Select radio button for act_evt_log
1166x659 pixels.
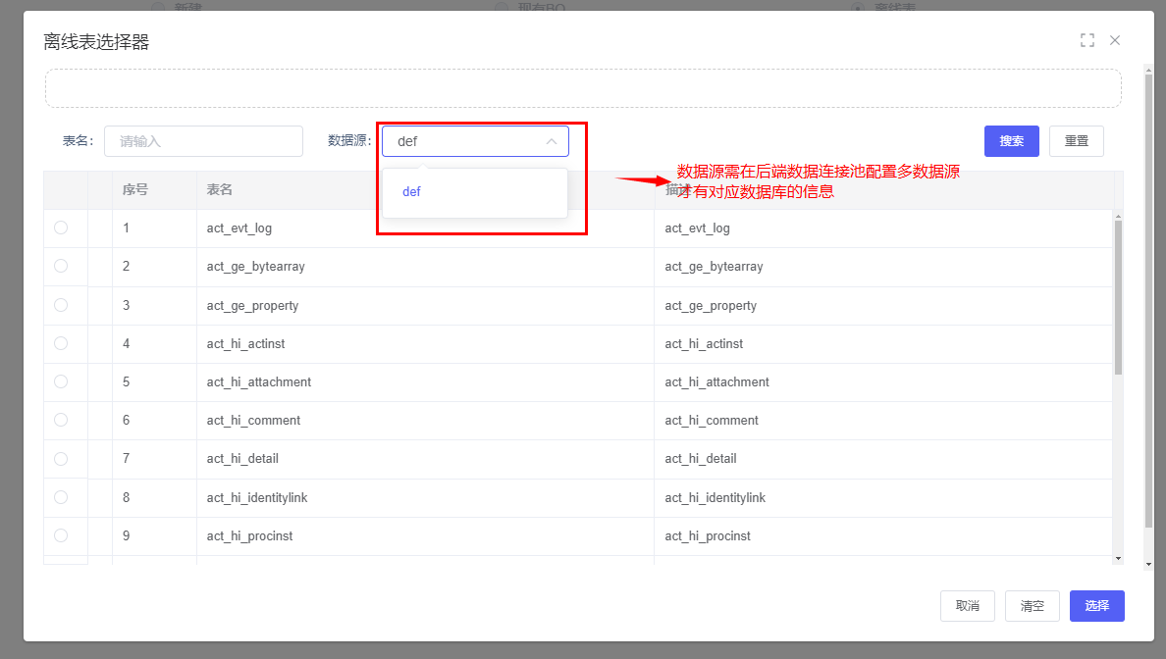(61, 228)
